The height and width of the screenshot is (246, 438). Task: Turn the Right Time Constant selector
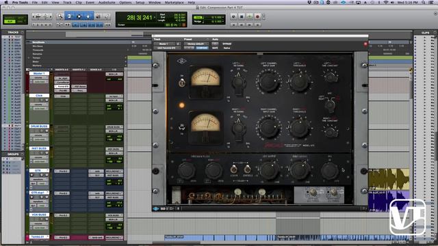(331, 132)
